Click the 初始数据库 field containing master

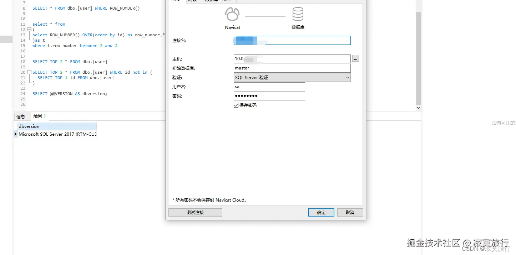click(292, 68)
